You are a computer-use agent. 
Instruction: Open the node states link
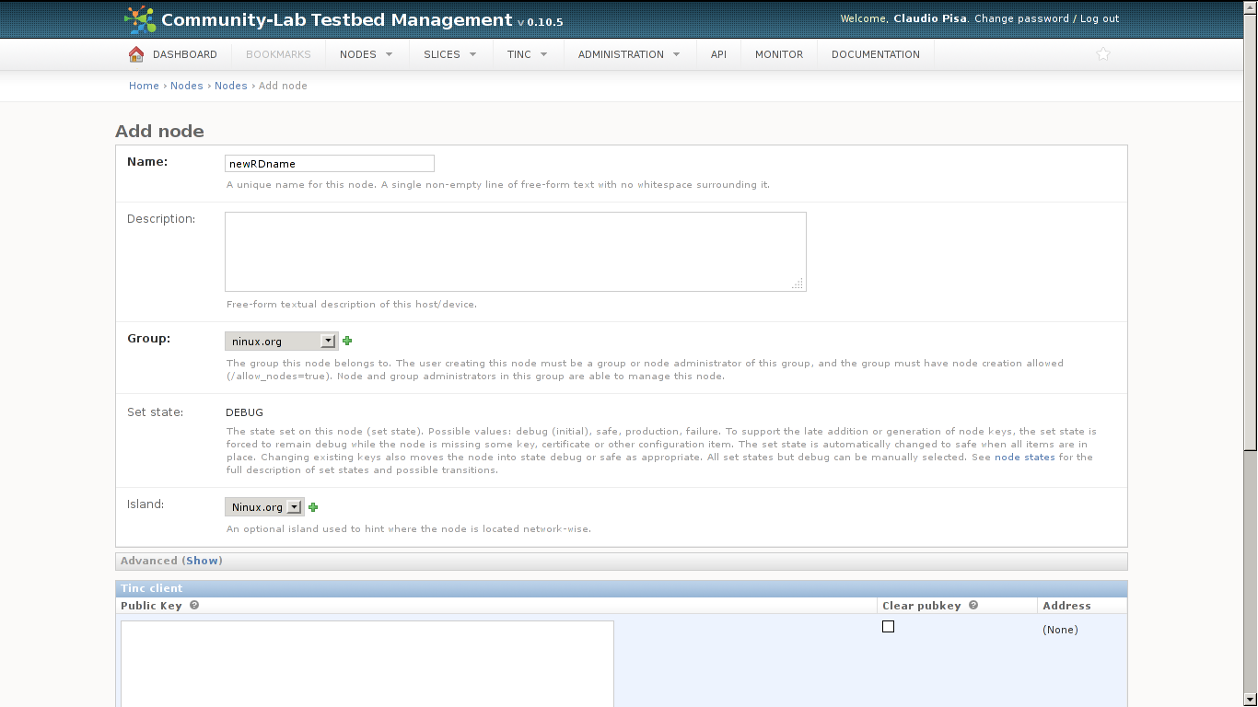pos(1024,458)
